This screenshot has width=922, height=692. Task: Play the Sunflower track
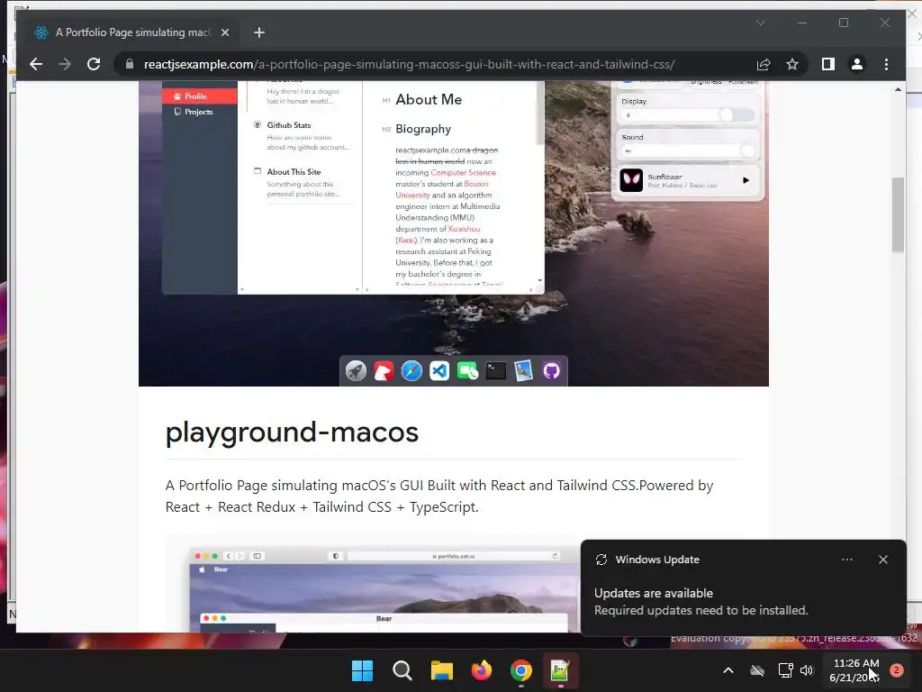(746, 180)
